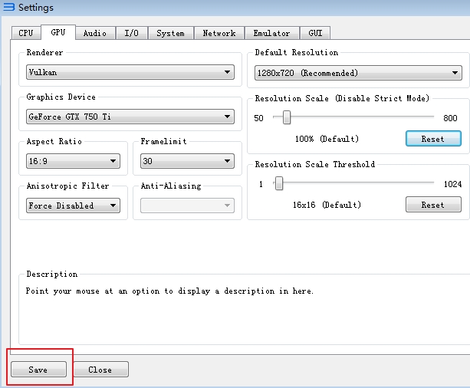Image resolution: width=470 pixels, height=388 pixels.
Task: Switch to the CPU tab
Action: coord(26,33)
